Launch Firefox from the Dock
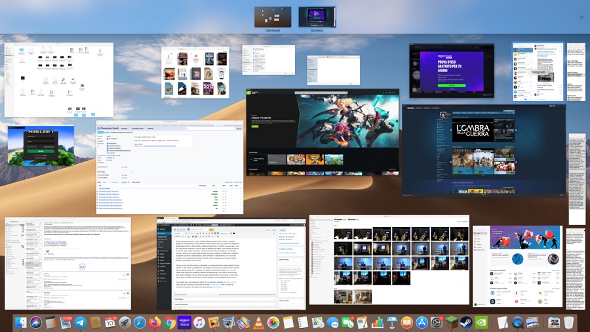Image resolution: width=590 pixels, height=332 pixels. (155, 323)
